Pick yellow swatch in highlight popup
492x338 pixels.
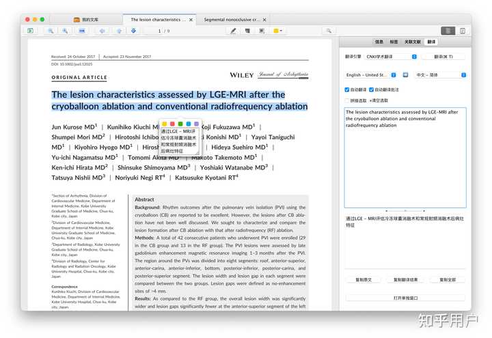[x=164, y=124]
